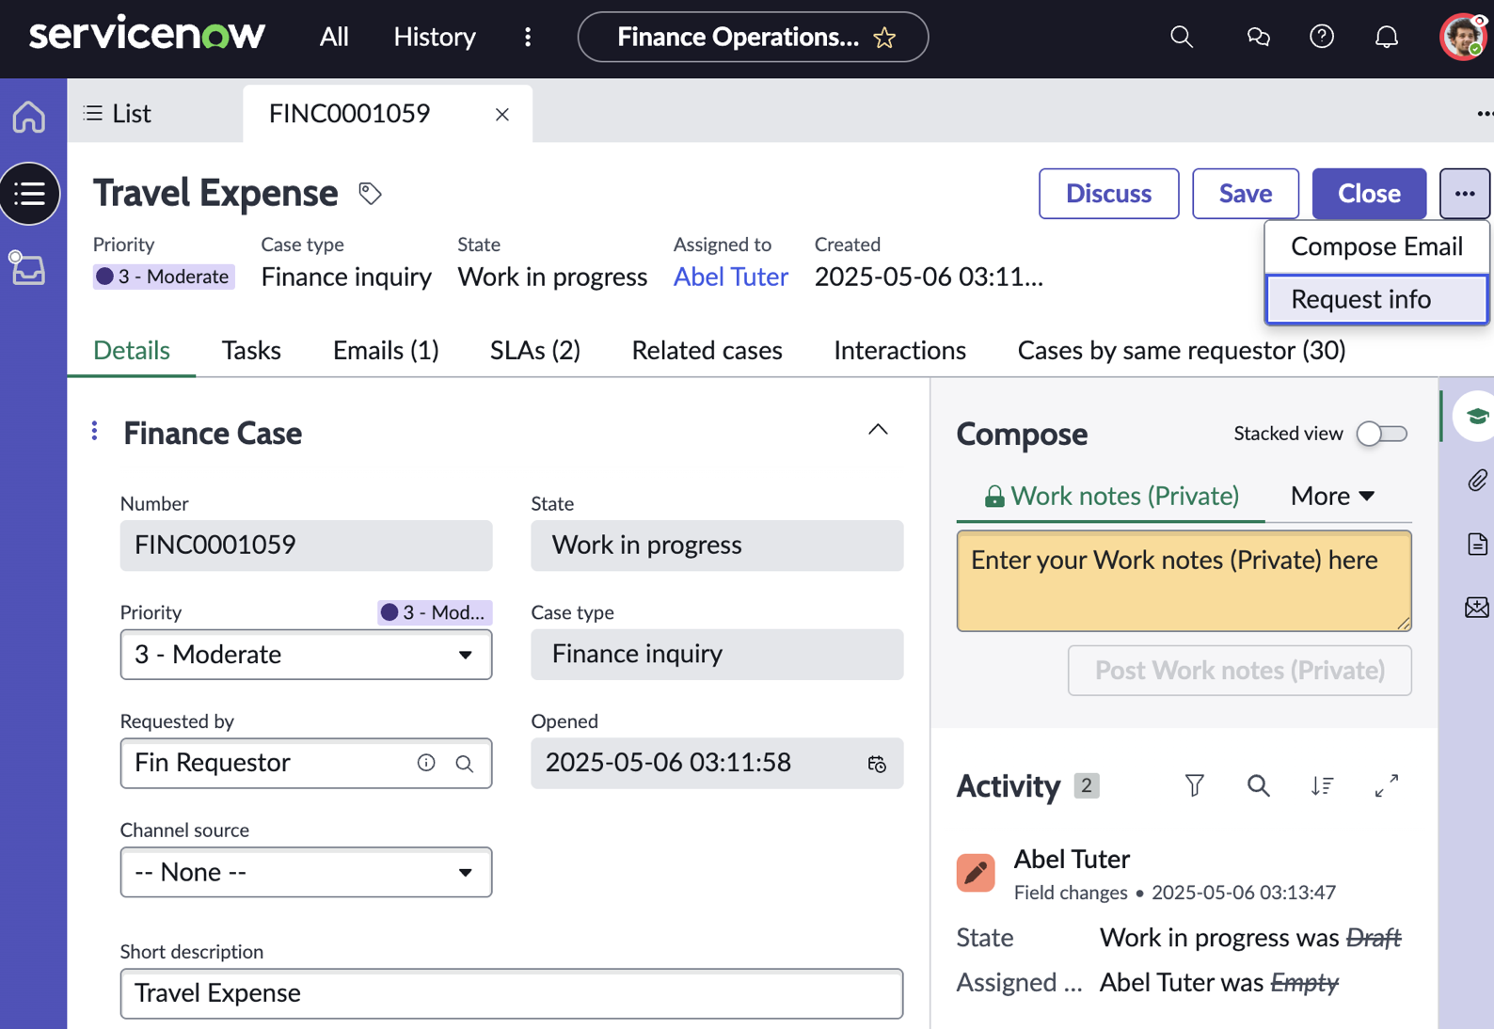Click the Short description field

pyautogui.click(x=511, y=993)
